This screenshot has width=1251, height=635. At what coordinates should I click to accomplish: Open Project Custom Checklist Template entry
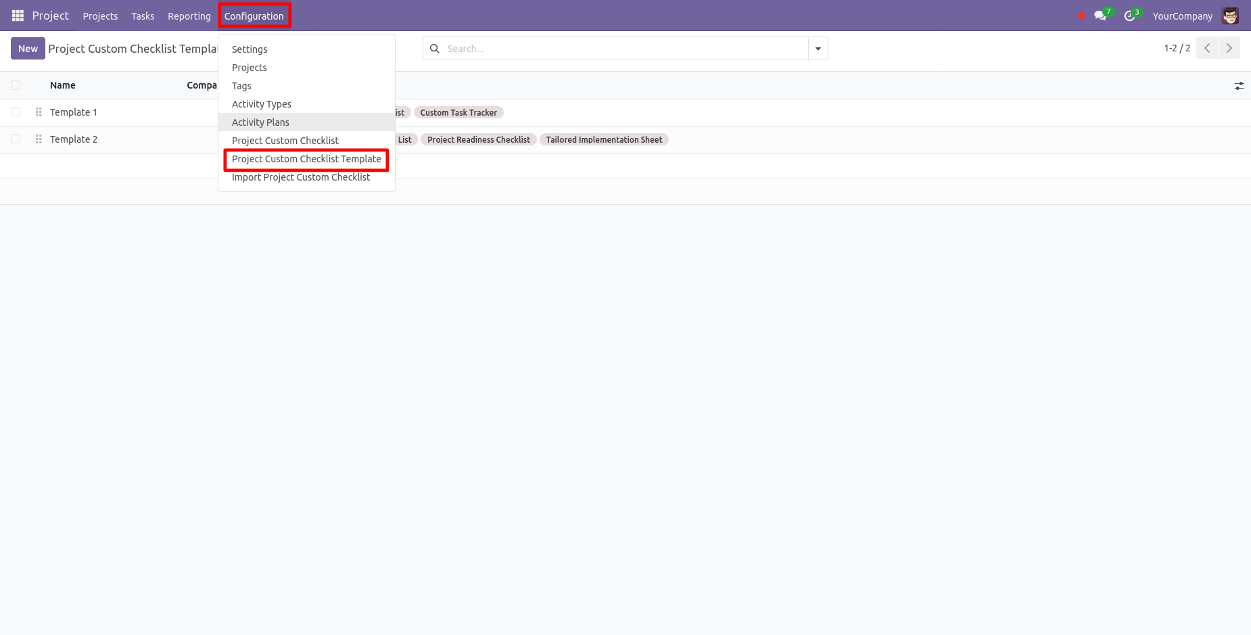pos(306,159)
